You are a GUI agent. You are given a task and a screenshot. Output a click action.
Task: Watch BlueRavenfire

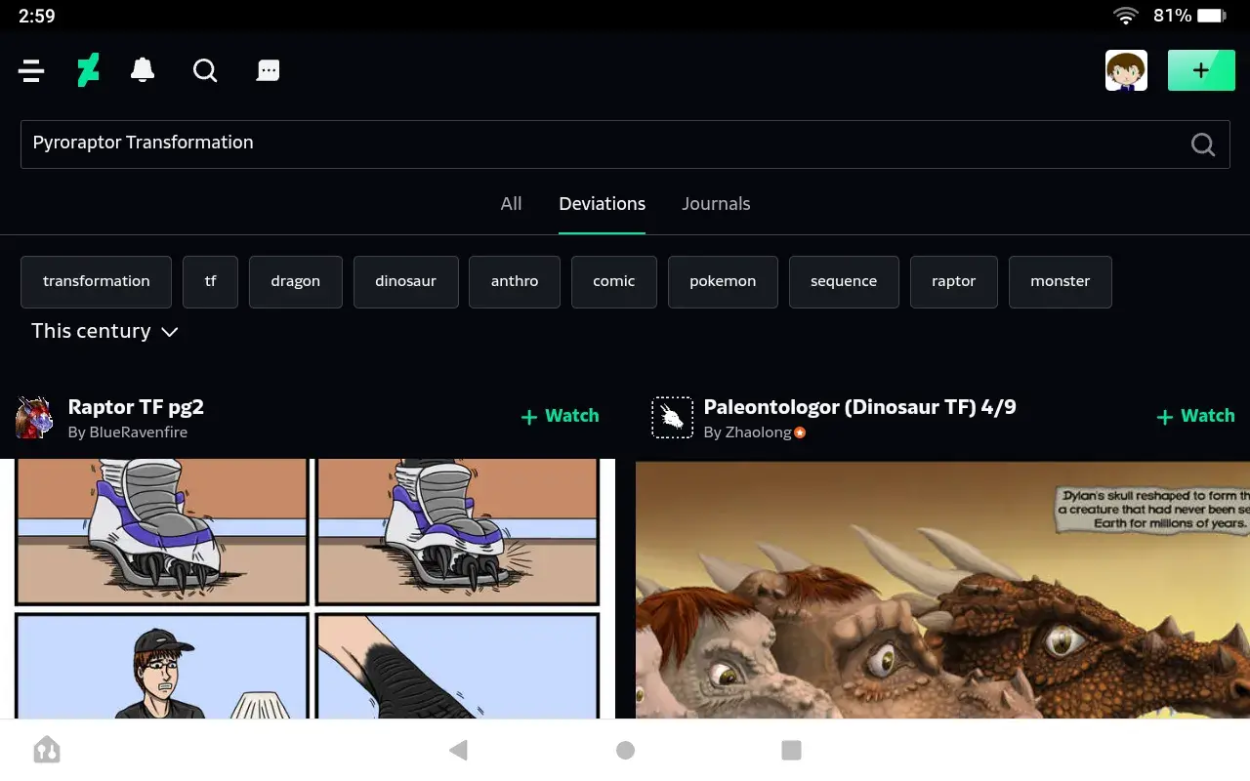click(x=560, y=416)
